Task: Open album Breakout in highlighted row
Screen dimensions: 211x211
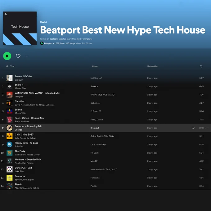Action: click(x=95, y=128)
